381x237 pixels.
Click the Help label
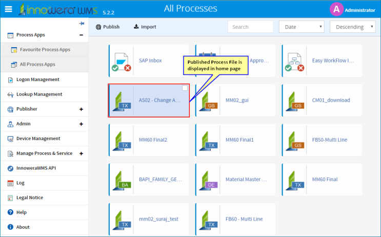pos(22,212)
